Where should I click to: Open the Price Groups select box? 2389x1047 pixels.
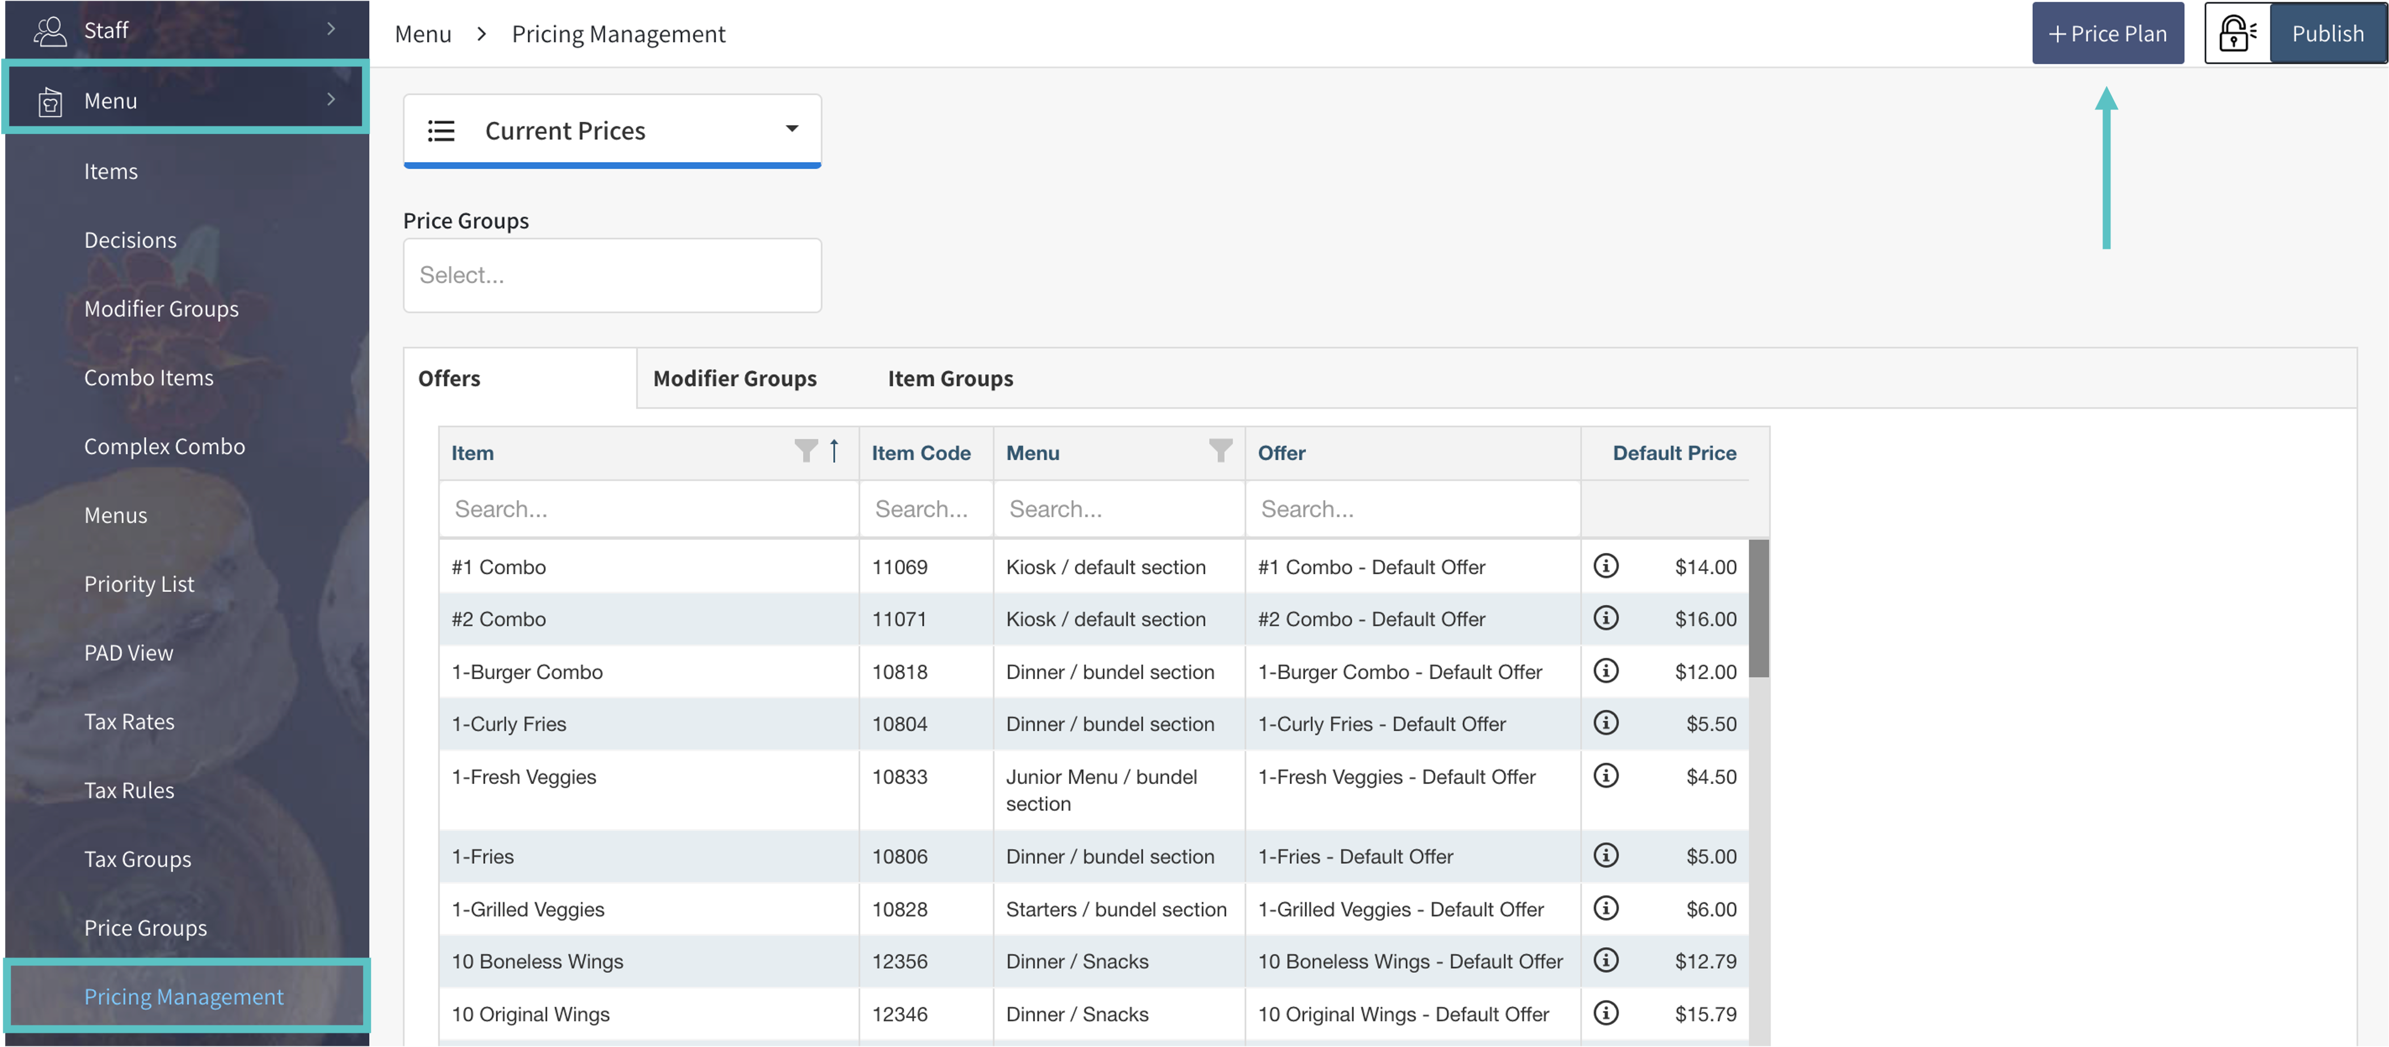click(x=612, y=275)
